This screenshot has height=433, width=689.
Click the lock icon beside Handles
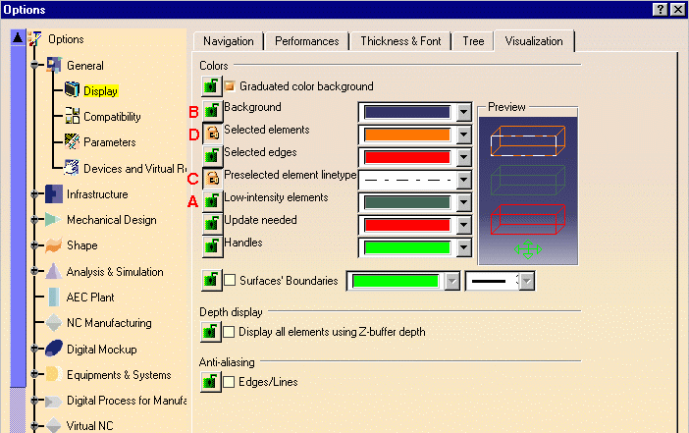(x=212, y=246)
